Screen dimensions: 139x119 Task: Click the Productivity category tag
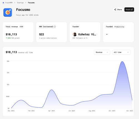tap(119, 27)
